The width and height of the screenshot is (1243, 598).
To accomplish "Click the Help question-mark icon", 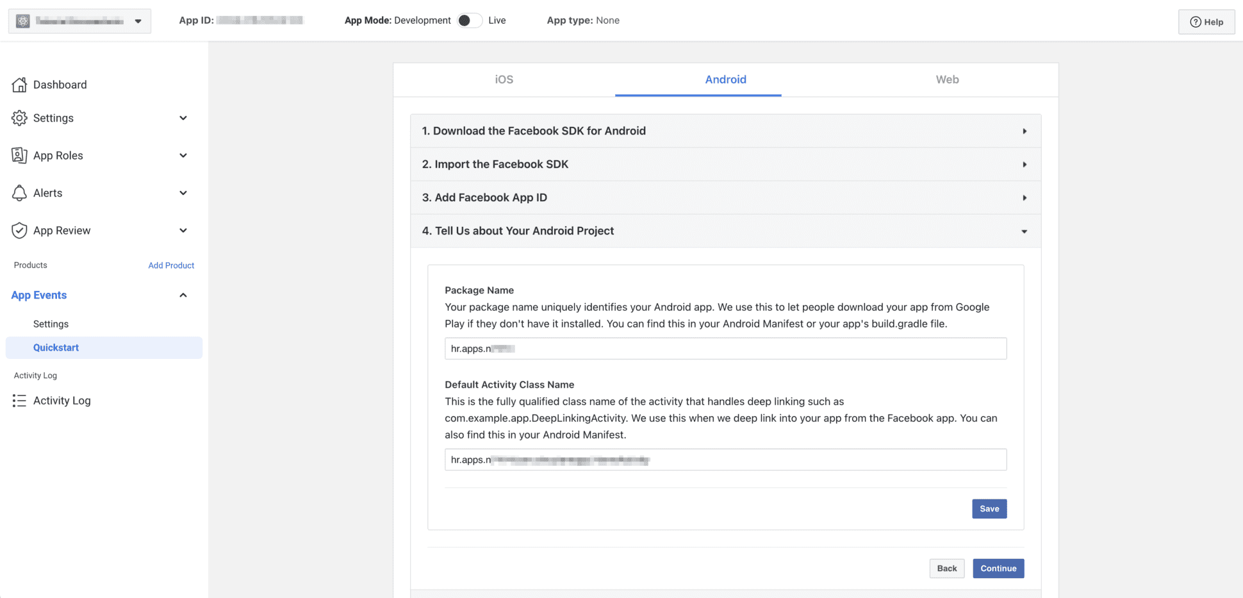I will click(1196, 21).
